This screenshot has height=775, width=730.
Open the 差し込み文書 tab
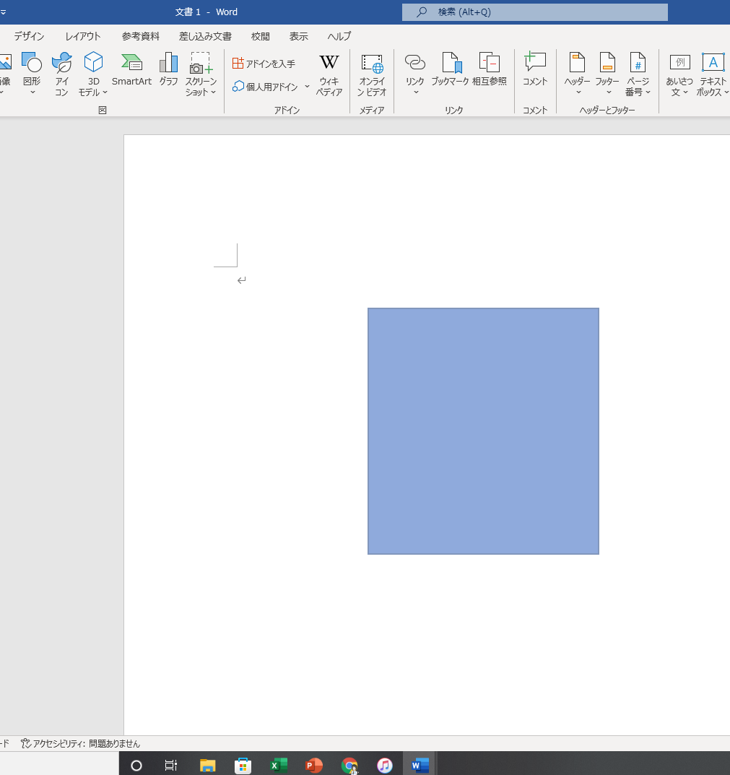[205, 36]
